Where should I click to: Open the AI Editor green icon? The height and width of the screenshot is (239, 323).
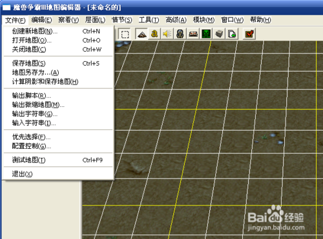pos(206,34)
